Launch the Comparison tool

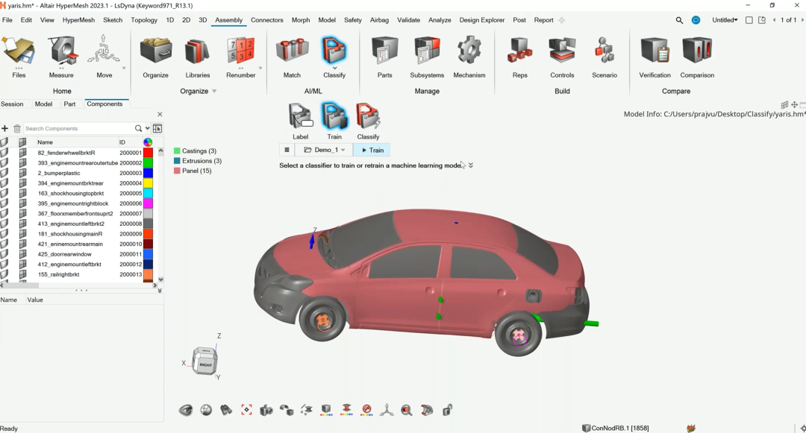click(x=697, y=57)
